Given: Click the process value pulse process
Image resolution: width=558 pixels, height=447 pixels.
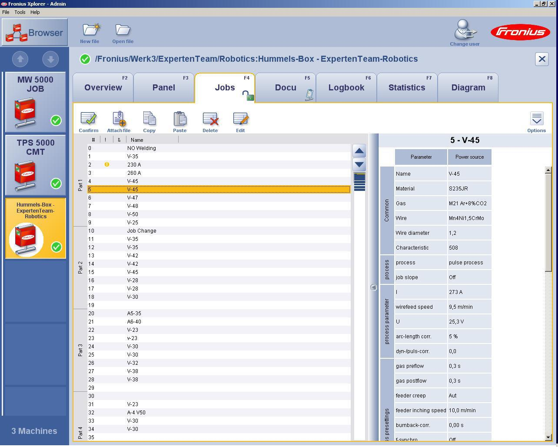Looking at the screenshot, I should (470, 263).
